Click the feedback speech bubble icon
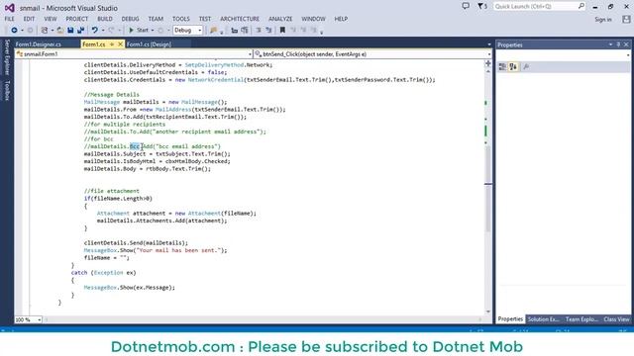The width and height of the screenshot is (634, 356). pos(466,6)
